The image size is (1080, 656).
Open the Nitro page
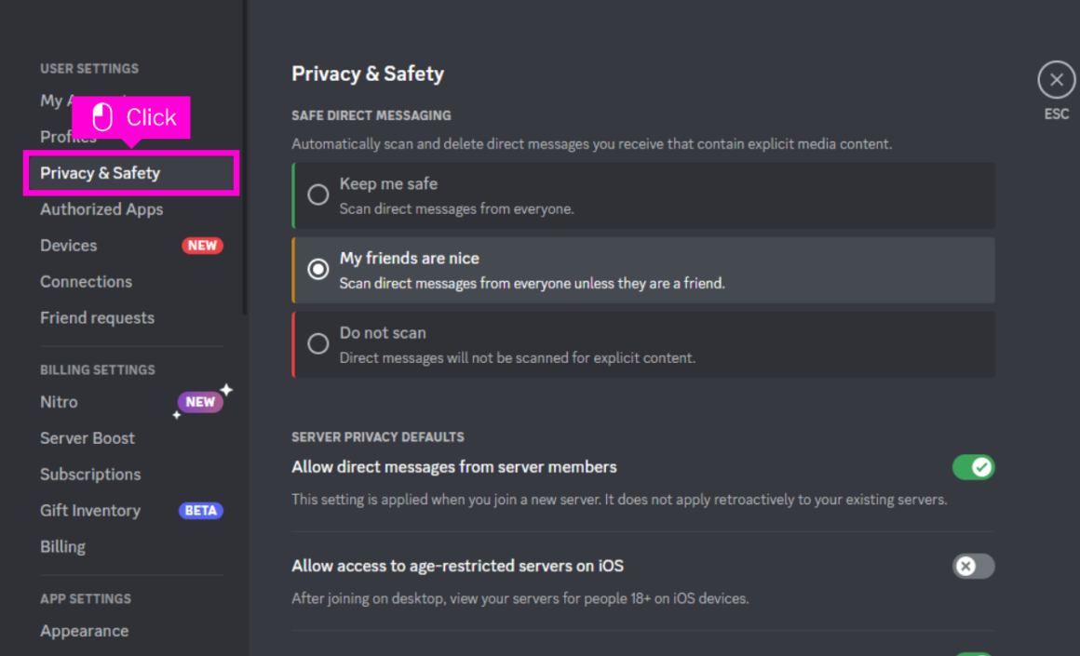[59, 402]
